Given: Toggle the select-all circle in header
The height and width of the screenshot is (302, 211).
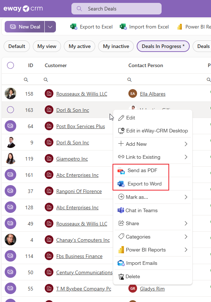Looking at the screenshot, I should coord(10,65).
